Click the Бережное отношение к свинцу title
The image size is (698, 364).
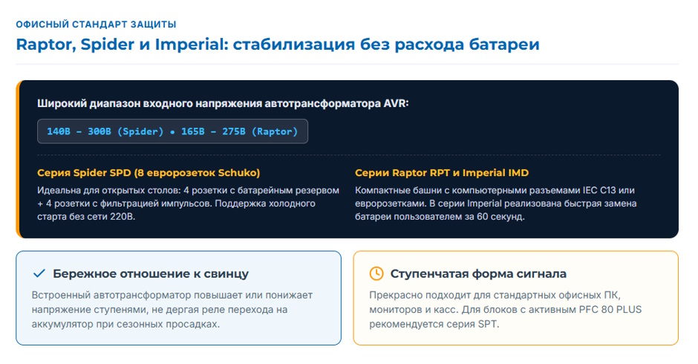[x=151, y=273]
